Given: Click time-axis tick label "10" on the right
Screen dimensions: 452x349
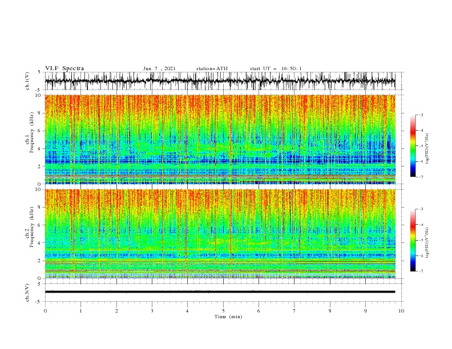Looking at the screenshot, I should (x=401, y=311).
